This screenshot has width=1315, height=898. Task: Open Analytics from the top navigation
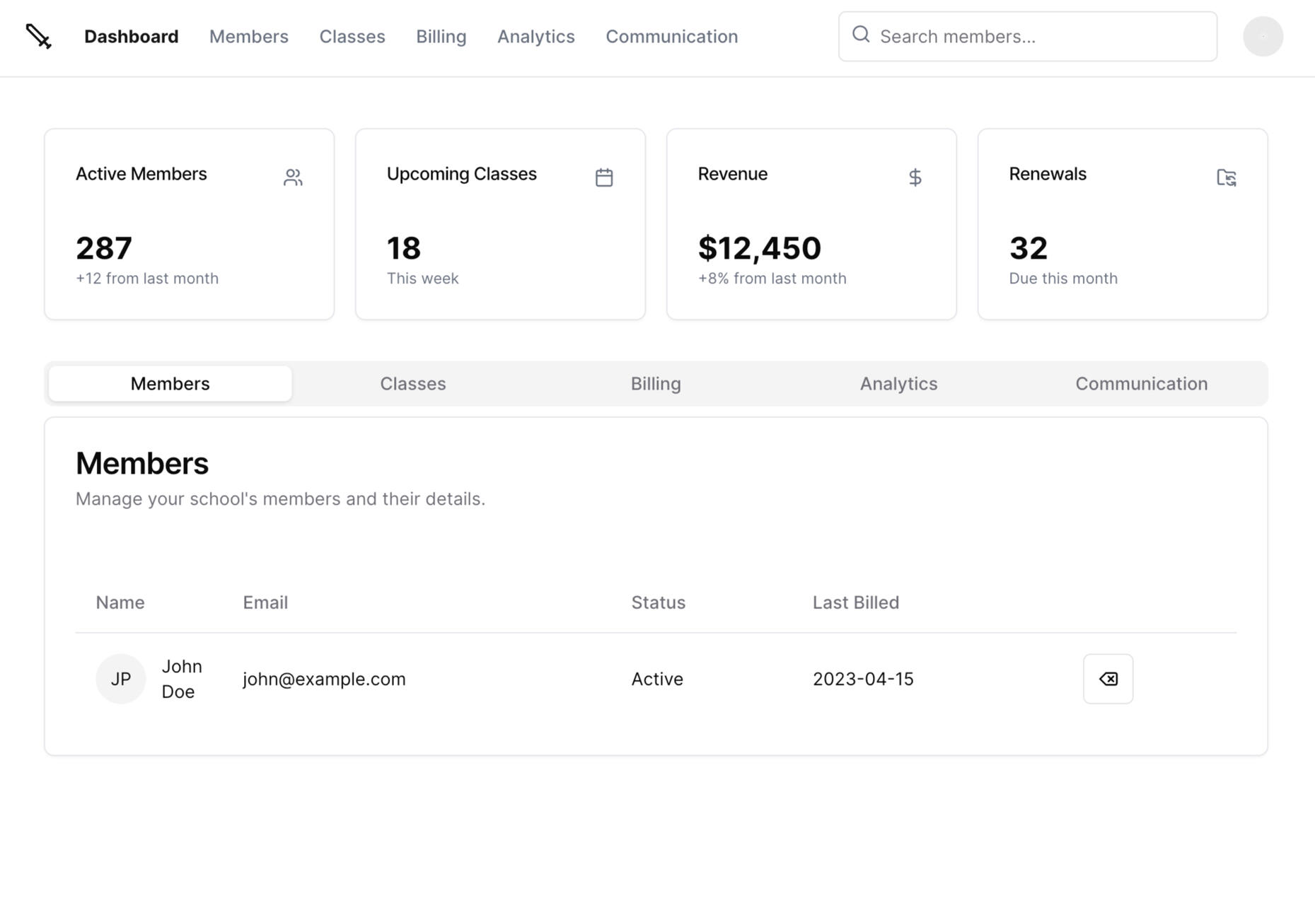point(535,36)
